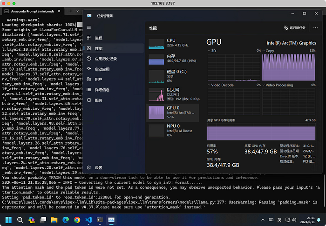The width and height of the screenshot is (326, 226).
Task: Click the shared GPU memory usage graph
Action: (x=261, y=132)
